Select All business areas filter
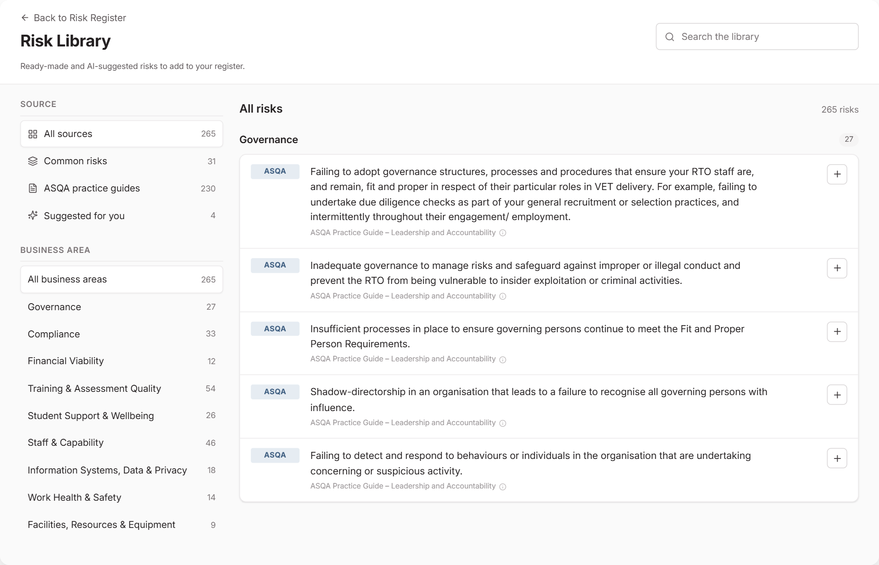 [122, 279]
